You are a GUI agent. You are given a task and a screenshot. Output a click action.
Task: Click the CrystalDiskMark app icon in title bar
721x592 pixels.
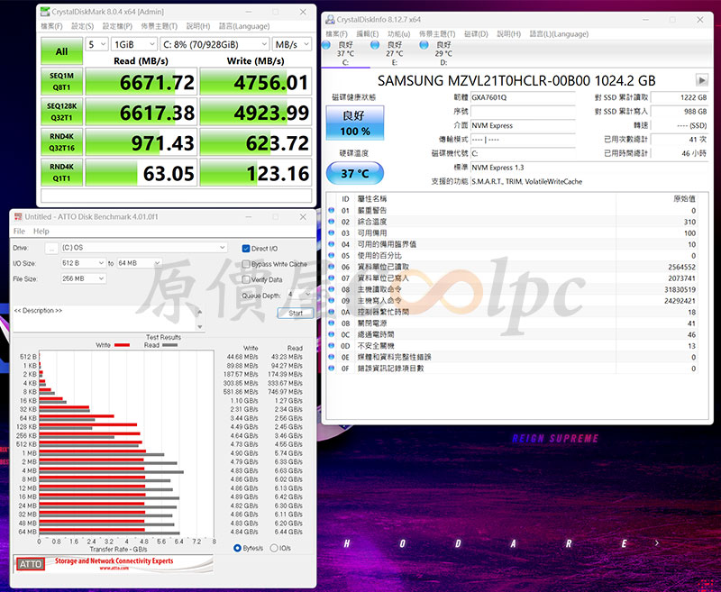[44, 12]
